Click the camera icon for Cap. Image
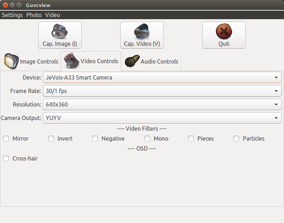Viewport: 284px width, 223px height. (60, 31)
